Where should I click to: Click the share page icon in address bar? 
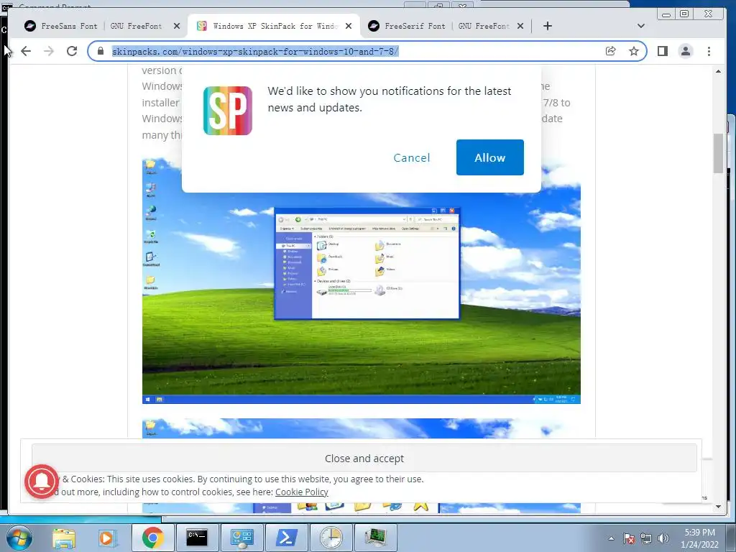coord(611,51)
